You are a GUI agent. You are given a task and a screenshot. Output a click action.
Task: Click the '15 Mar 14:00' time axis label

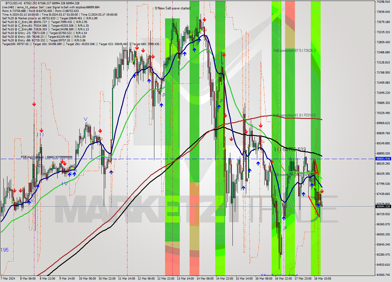244,279
